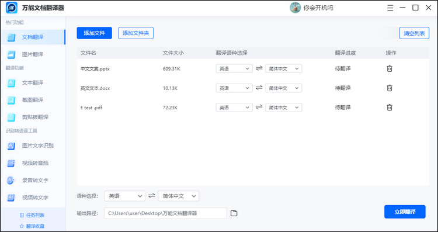Swap languages for 英文文本.docx row
The width and height of the screenshot is (438, 232).
click(x=259, y=88)
